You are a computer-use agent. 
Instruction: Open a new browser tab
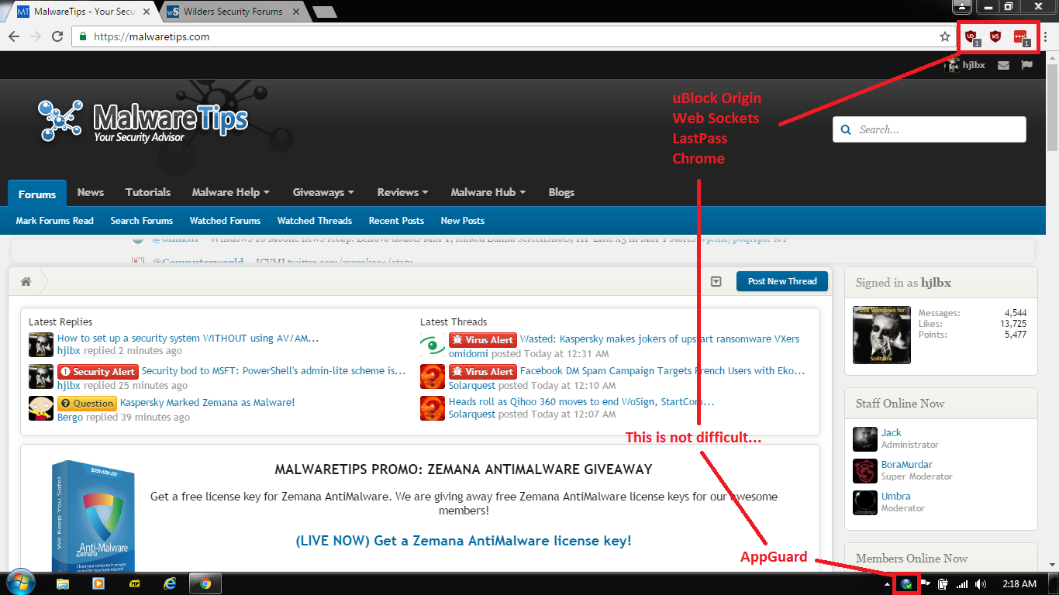coord(324,12)
